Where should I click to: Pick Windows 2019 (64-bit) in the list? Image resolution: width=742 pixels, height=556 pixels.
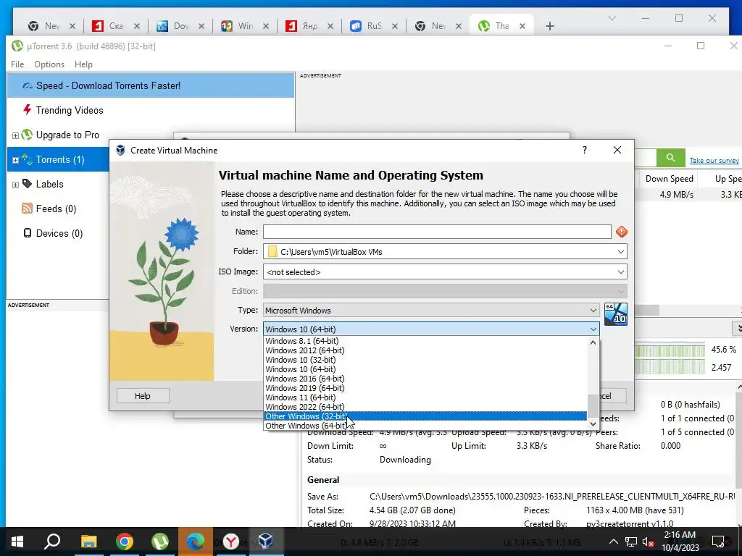(425, 388)
